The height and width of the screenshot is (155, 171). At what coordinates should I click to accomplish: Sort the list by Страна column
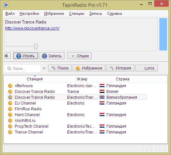pyautogui.click(x=122, y=79)
